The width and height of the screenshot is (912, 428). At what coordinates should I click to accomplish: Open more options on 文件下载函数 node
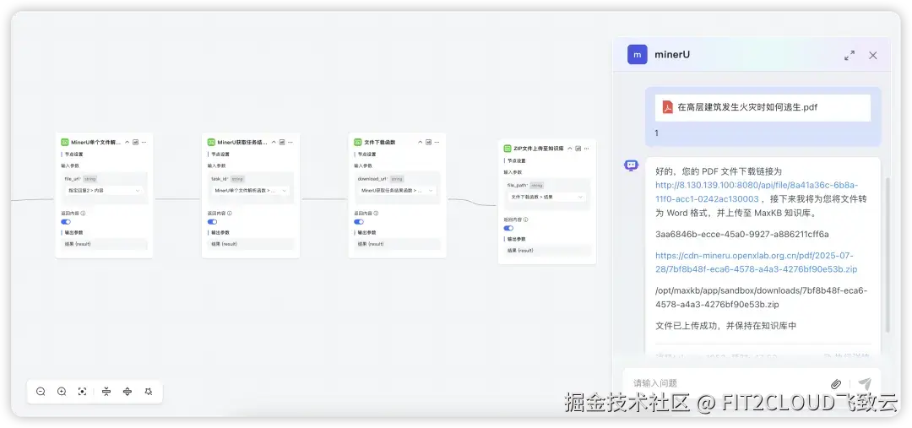(x=437, y=142)
